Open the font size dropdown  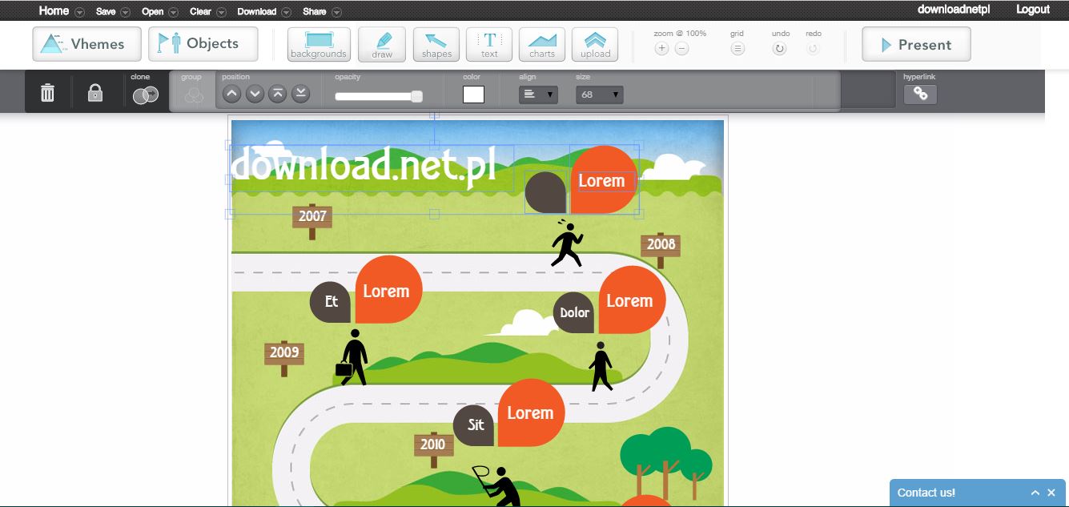[599, 95]
